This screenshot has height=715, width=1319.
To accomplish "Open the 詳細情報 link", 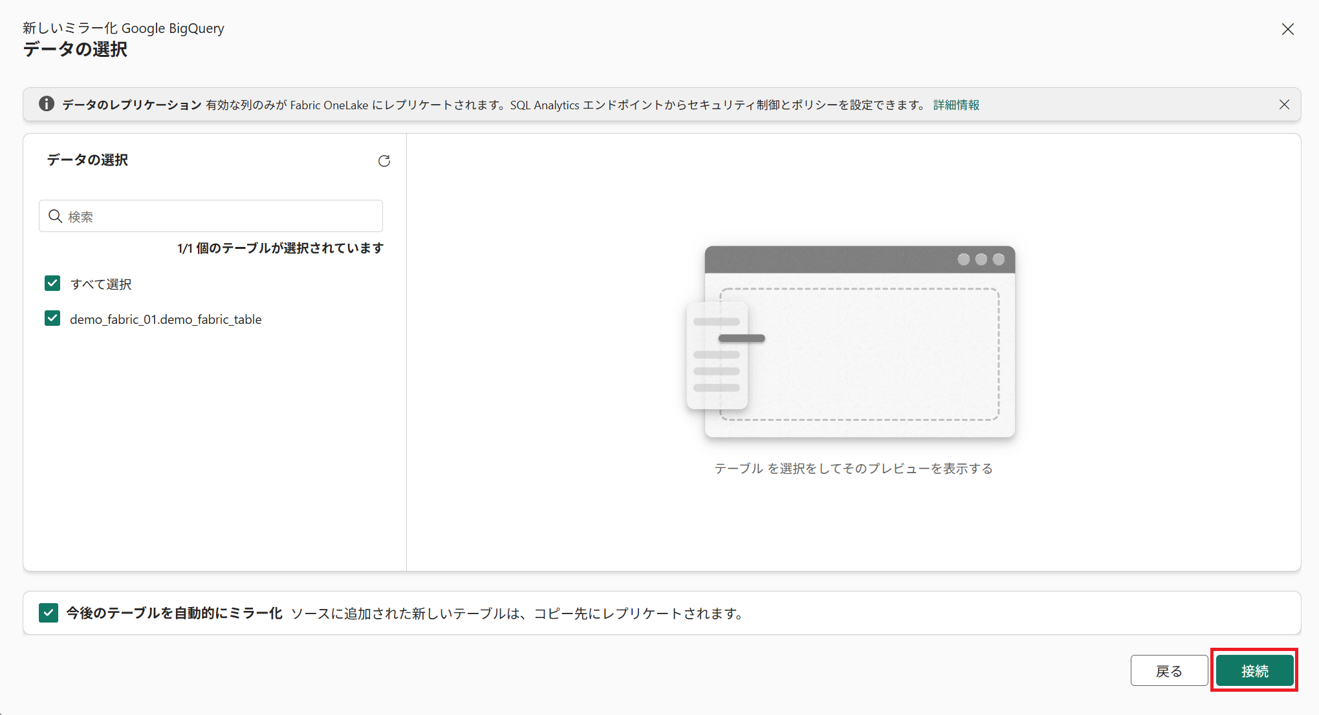I will click(x=956, y=105).
